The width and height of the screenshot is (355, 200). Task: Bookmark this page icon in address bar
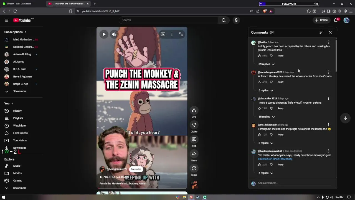coord(70,11)
